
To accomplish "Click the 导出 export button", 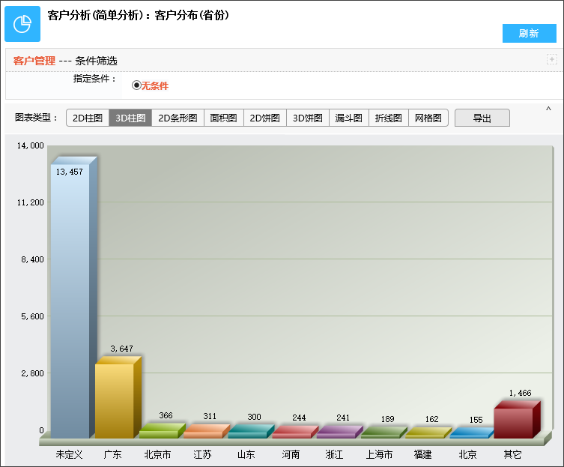I will click(x=482, y=118).
